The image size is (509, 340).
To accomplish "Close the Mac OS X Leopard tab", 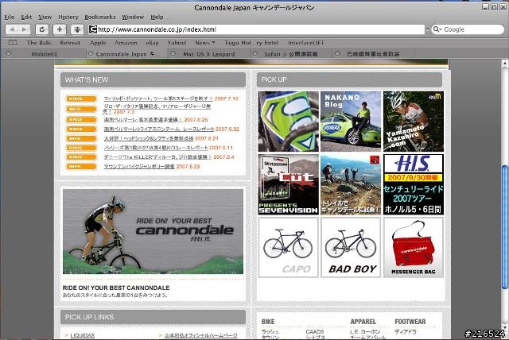I will [173, 54].
